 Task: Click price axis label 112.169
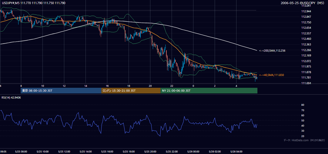click(306, 55)
